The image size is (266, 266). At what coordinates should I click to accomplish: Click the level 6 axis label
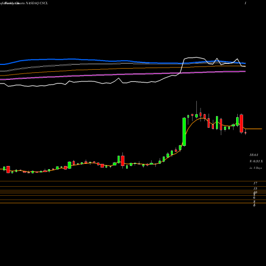coord(254,198)
